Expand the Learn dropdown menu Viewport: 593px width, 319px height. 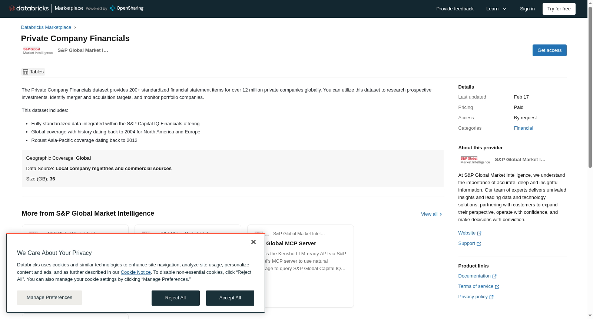tap(496, 9)
